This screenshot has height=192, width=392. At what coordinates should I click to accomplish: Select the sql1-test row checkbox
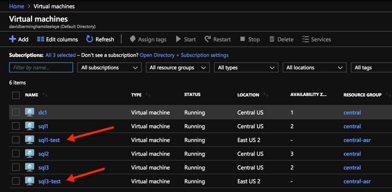click(16, 140)
